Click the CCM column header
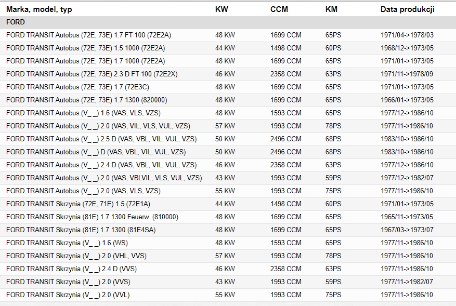Image resolution: width=456 pixels, height=306 pixels. (x=279, y=9)
